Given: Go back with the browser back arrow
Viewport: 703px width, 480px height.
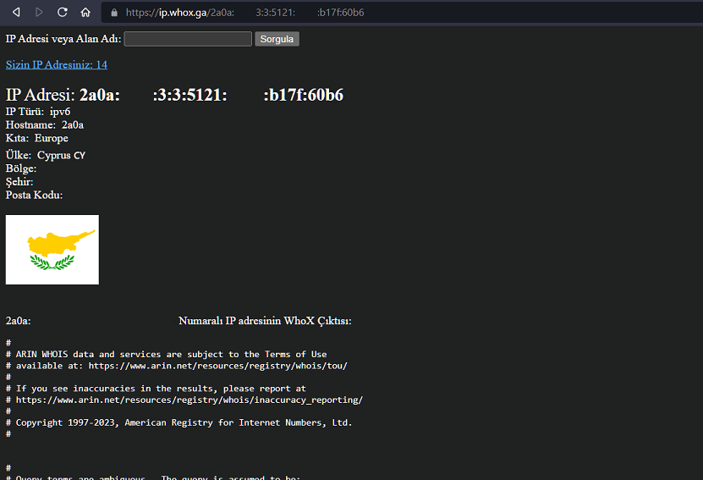Looking at the screenshot, I should point(16,12).
